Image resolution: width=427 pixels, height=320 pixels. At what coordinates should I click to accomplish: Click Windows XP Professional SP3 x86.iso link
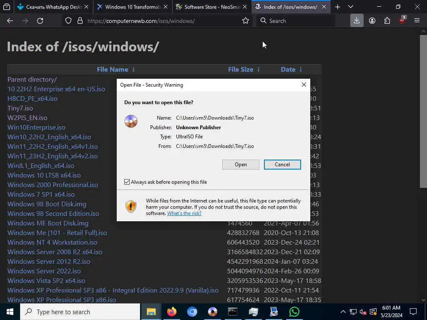[x=62, y=300]
